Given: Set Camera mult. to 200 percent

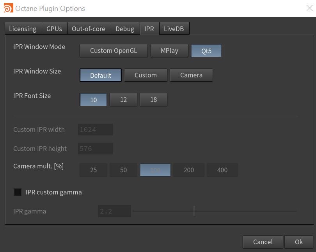Looking at the screenshot, I should coord(188,170).
